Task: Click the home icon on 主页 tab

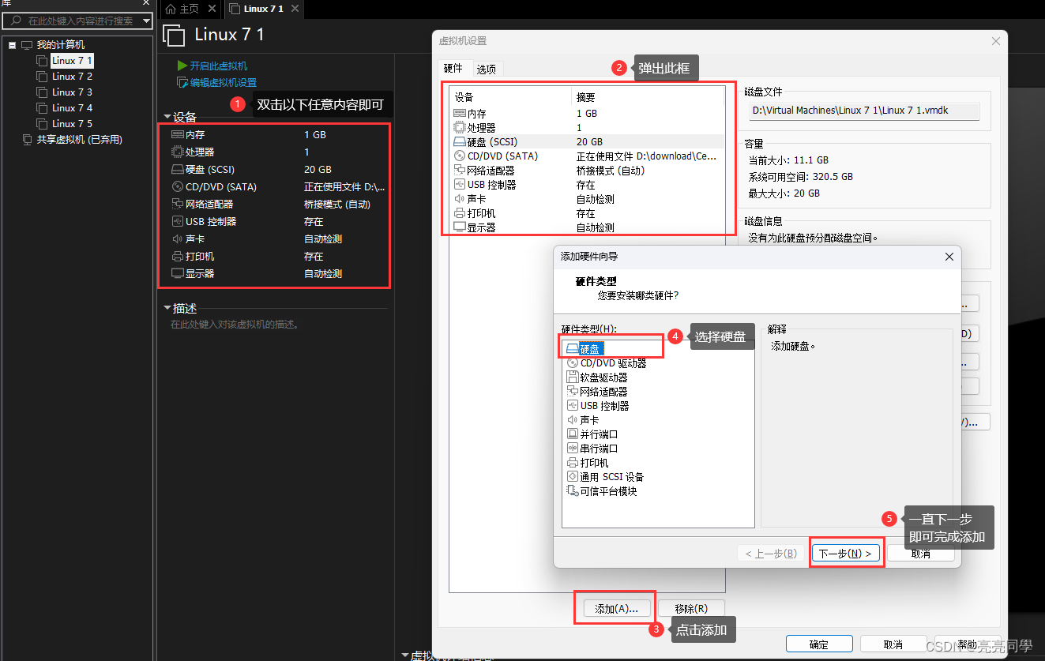Action: (x=171, y=9)
